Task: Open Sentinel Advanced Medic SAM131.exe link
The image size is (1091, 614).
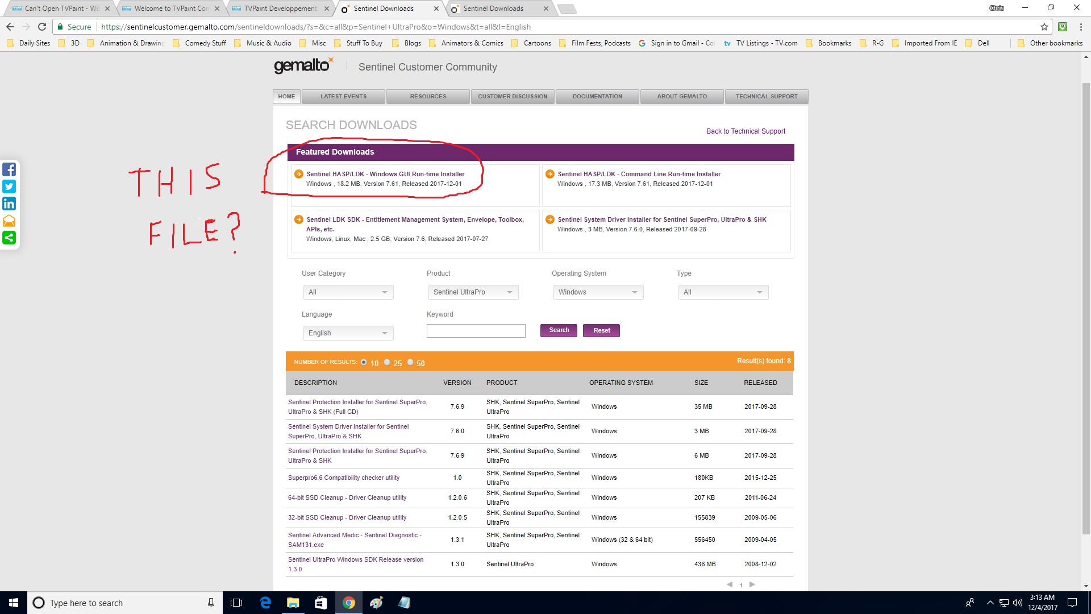Action: (354, 540)
